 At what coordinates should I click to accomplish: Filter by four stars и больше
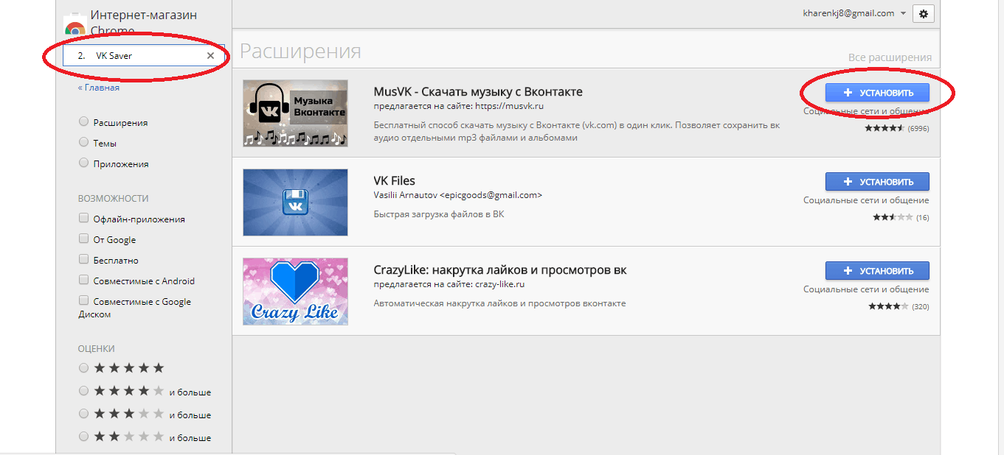[x=84, y=391]
